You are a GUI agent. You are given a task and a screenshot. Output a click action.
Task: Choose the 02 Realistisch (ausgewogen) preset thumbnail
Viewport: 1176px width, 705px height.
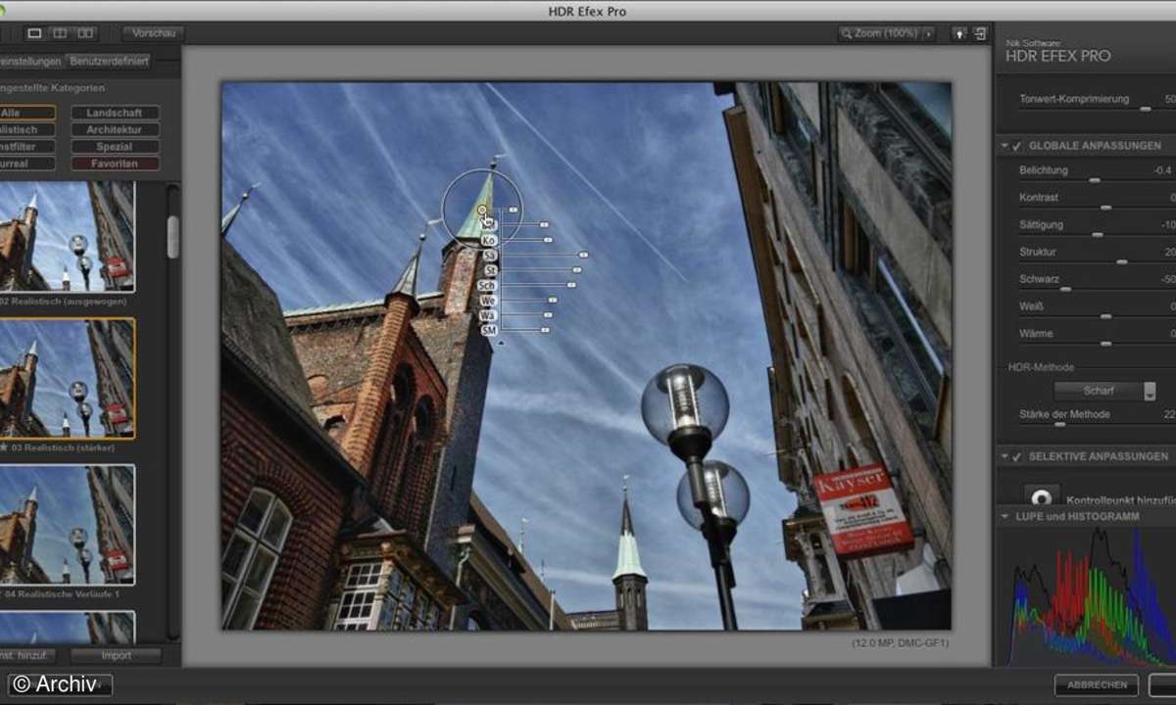pyautogui.click(x=67, y=236)
